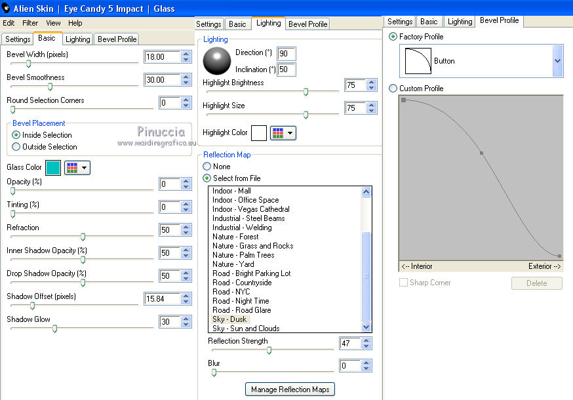Decrease Blur spinner value
This screenshot has width=573, height=400.
[366, 369]
